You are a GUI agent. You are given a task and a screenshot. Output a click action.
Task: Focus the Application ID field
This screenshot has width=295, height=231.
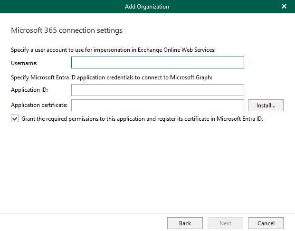[158, 90]
